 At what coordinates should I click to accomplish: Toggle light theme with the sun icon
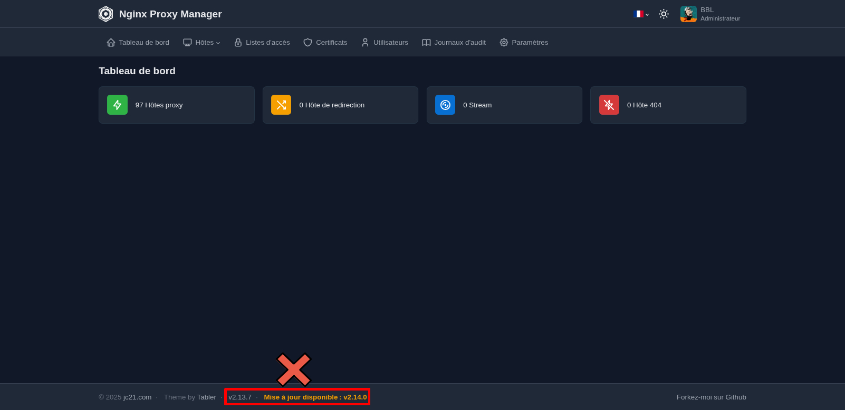[664, 14]
